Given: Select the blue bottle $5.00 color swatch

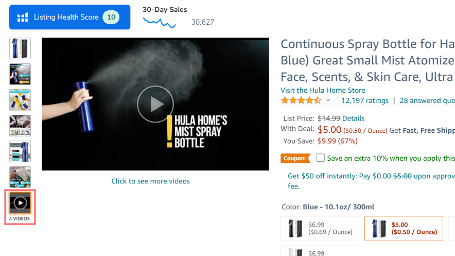Looking at the screenshot, I should tap(404, 228).
